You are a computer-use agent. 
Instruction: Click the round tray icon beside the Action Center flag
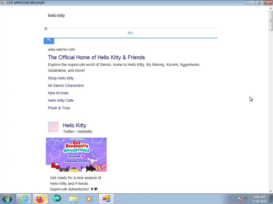(x=246, y=199)
